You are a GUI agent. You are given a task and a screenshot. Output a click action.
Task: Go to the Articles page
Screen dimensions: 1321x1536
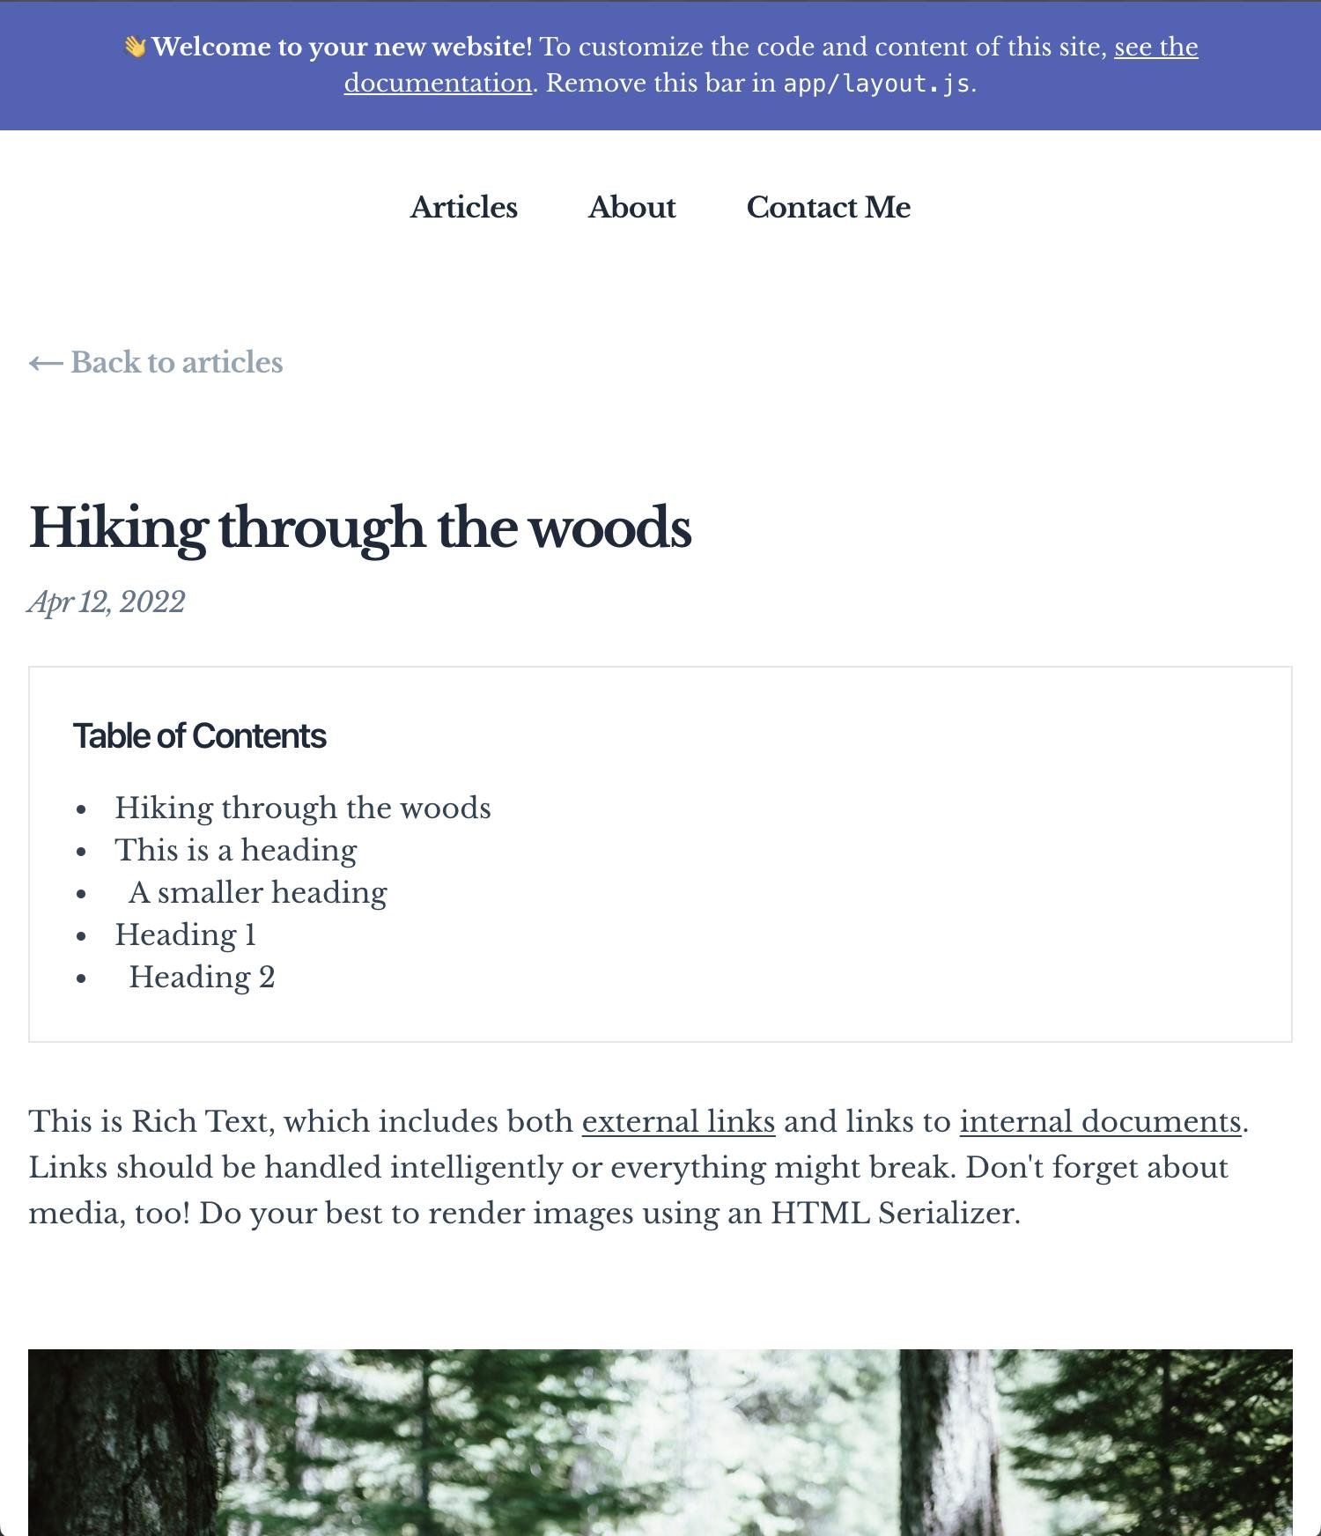click(x=464, y=207)
